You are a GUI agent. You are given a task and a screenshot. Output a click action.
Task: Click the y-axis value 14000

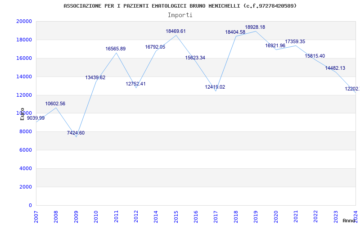(24, 76)
